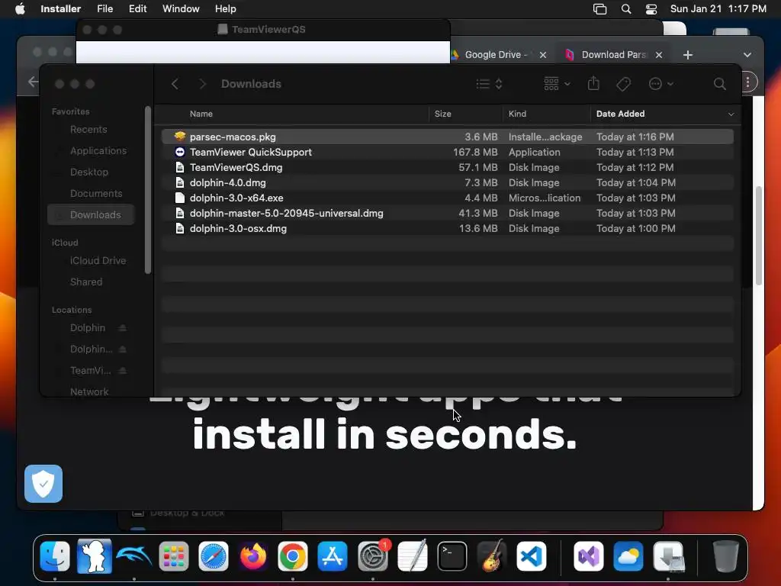Viewport: 781px width, 586px height.
Task: Open the Group By dropdown in Finder
Action: coord(557,84)
